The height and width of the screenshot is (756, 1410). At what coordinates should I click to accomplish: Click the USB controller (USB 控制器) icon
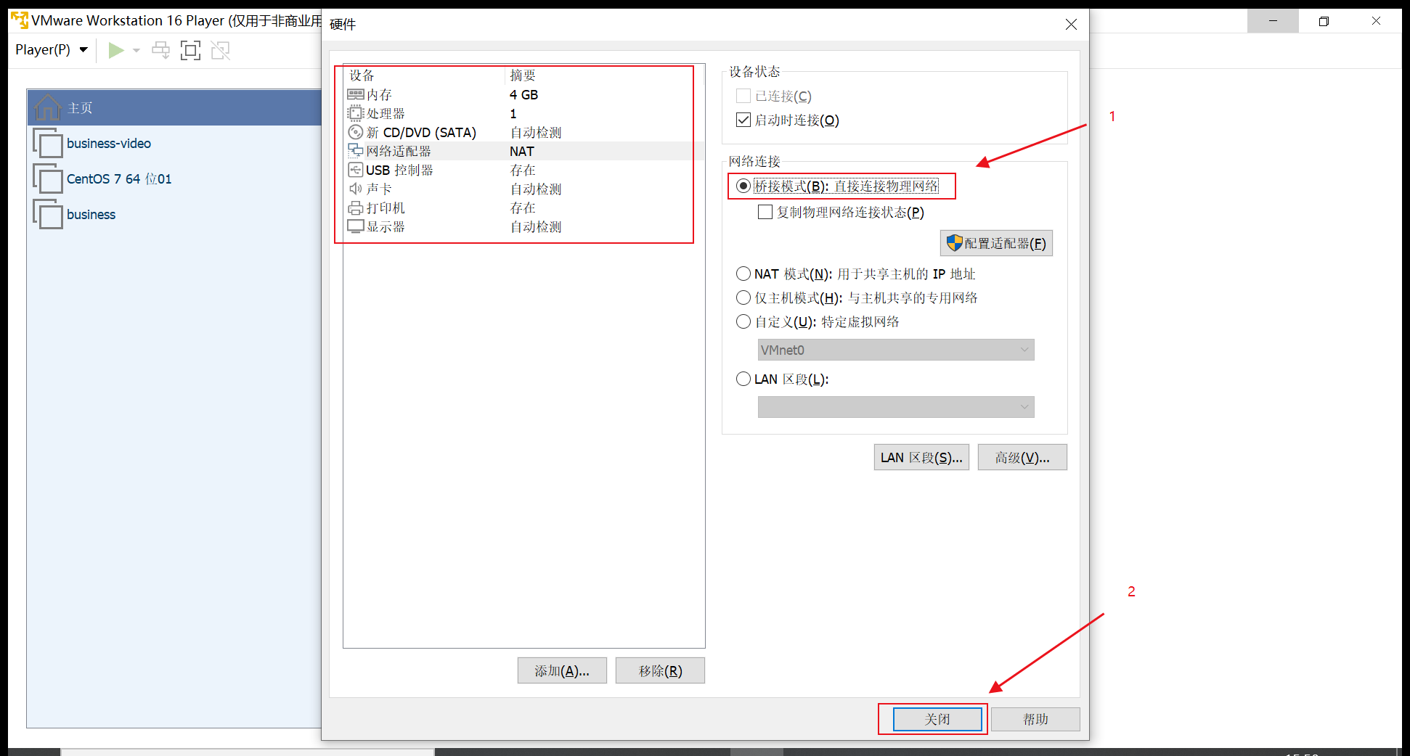pos(355,170)
